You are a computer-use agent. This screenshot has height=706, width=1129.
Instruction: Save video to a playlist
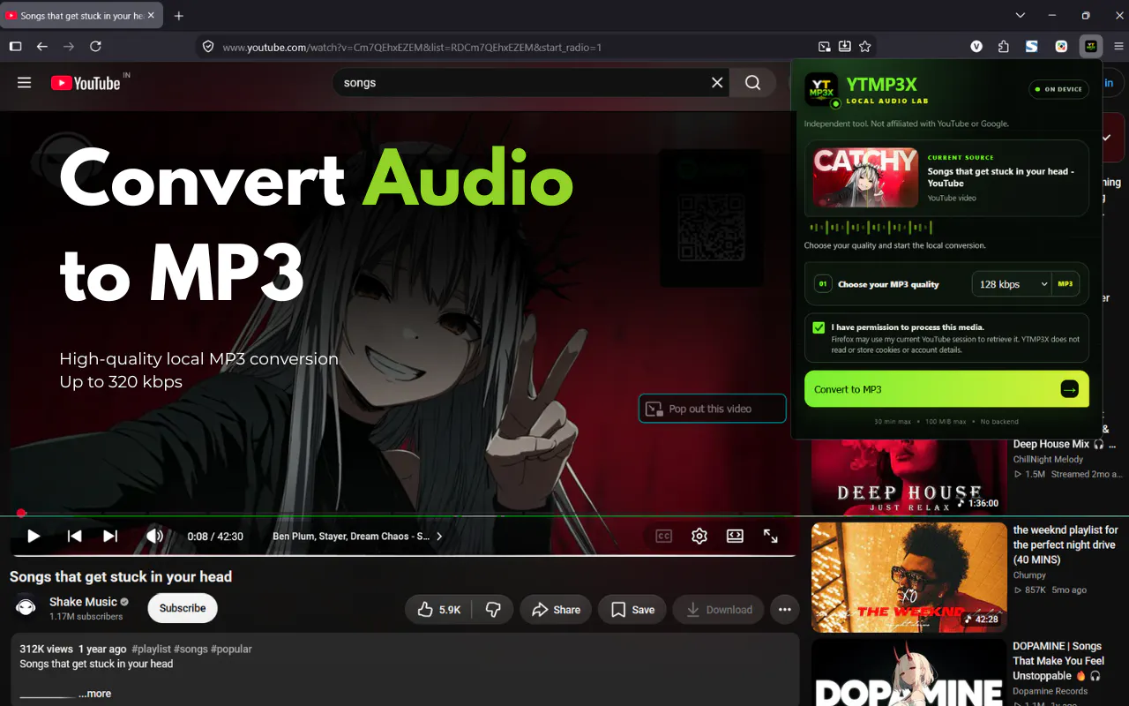[632, 609]
